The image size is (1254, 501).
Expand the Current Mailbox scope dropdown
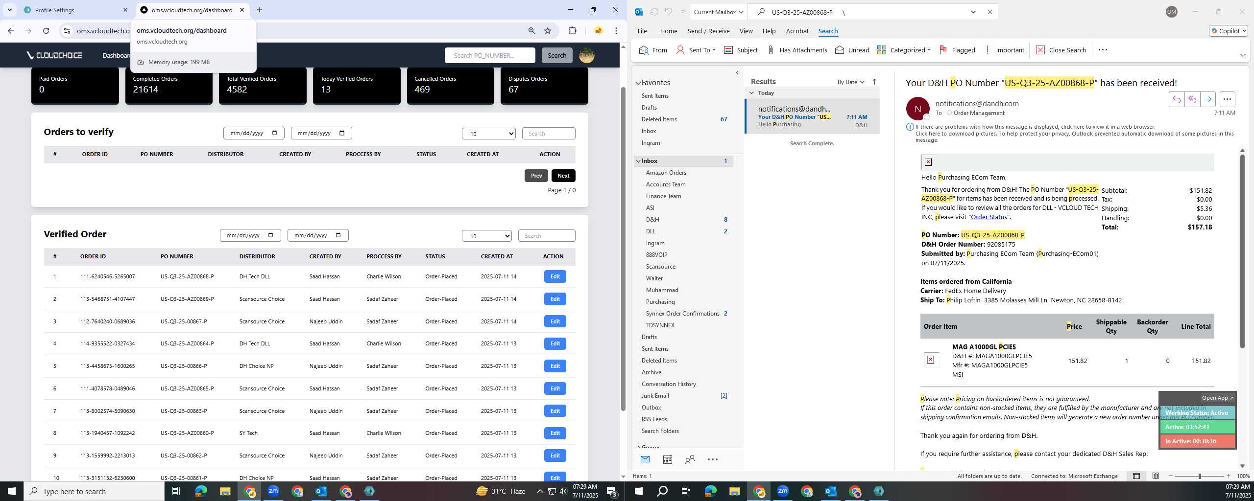tap(719, 12)
